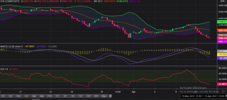227x100 pixels.
Task: Switch range to YTD
Action: click(50, 96)
